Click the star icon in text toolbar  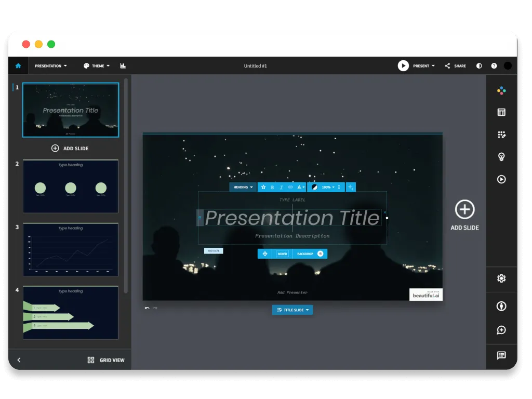[263, 187]
